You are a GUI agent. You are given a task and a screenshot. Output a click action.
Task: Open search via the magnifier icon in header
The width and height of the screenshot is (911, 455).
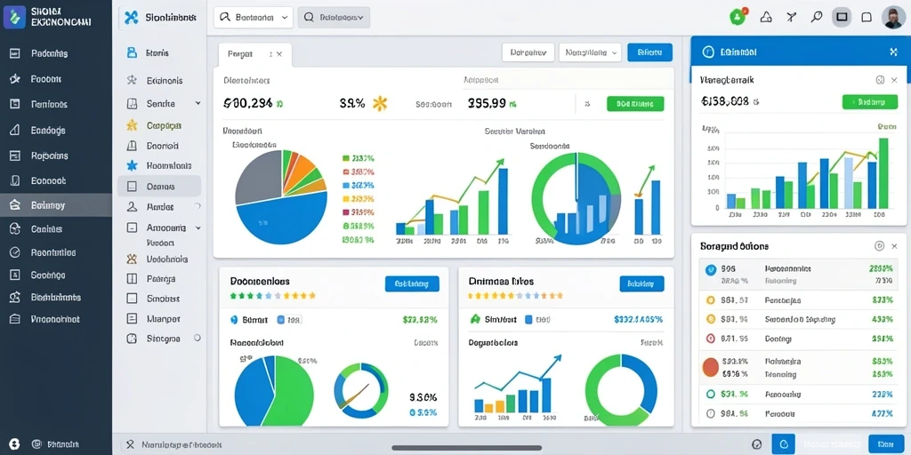817,17
